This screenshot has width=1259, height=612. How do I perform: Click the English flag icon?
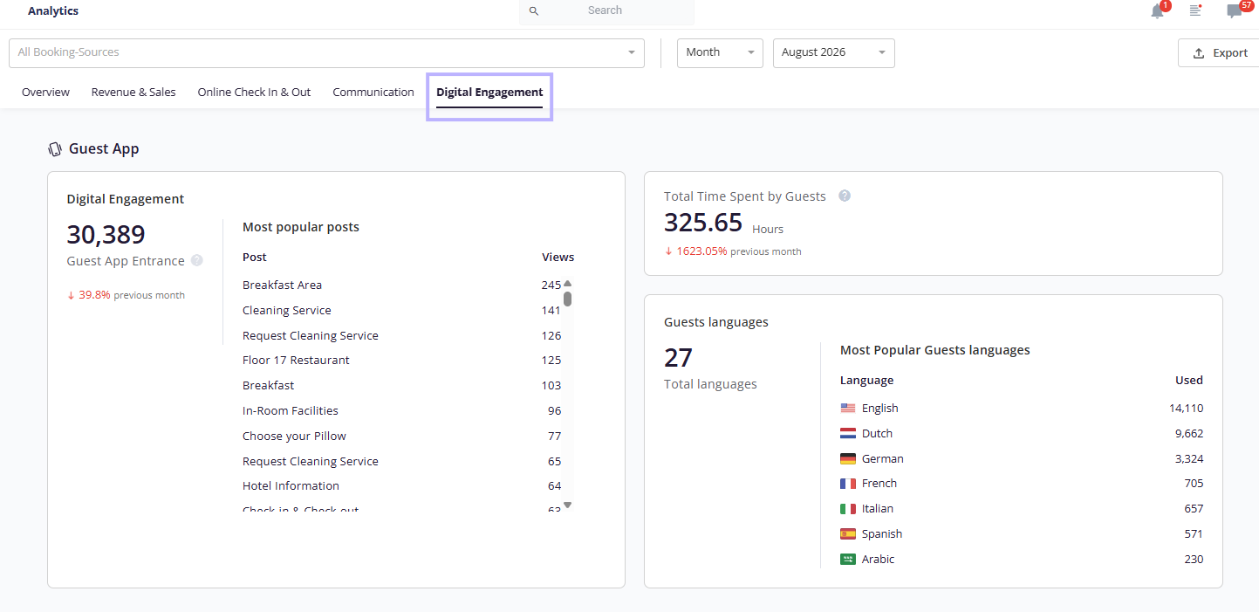click(848, 408)
